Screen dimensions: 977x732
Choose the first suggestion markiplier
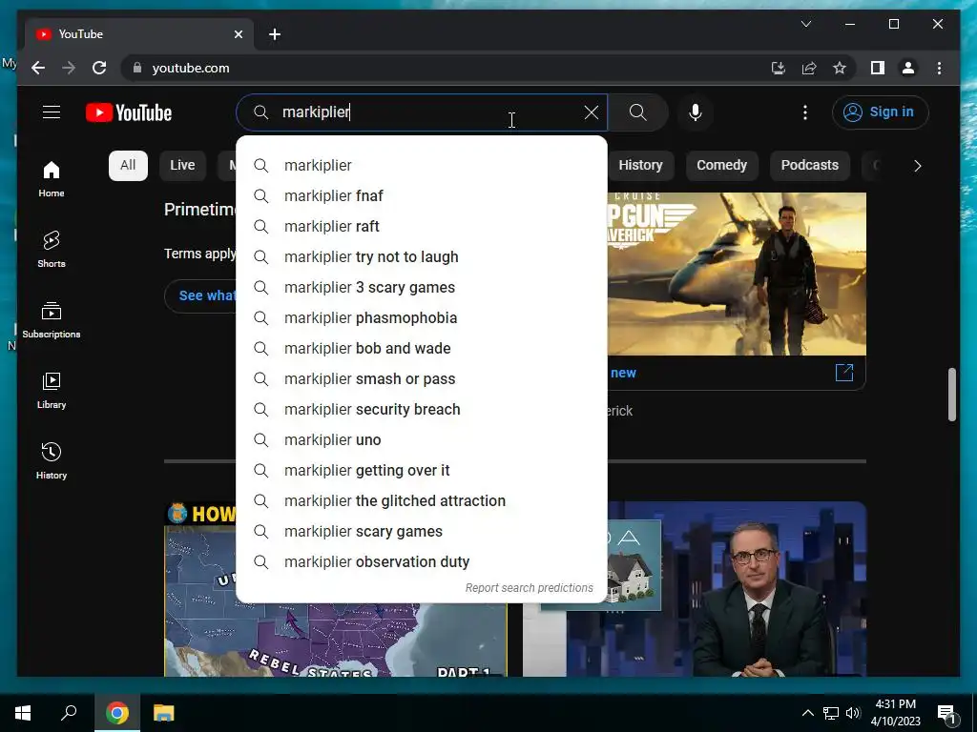pos(422,165)
